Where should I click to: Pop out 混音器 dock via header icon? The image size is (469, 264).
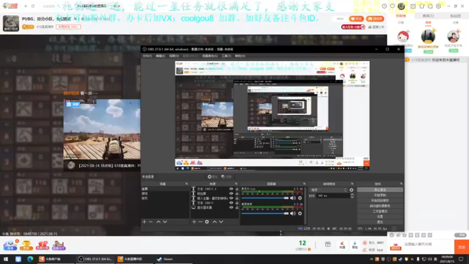pos(304,184)
